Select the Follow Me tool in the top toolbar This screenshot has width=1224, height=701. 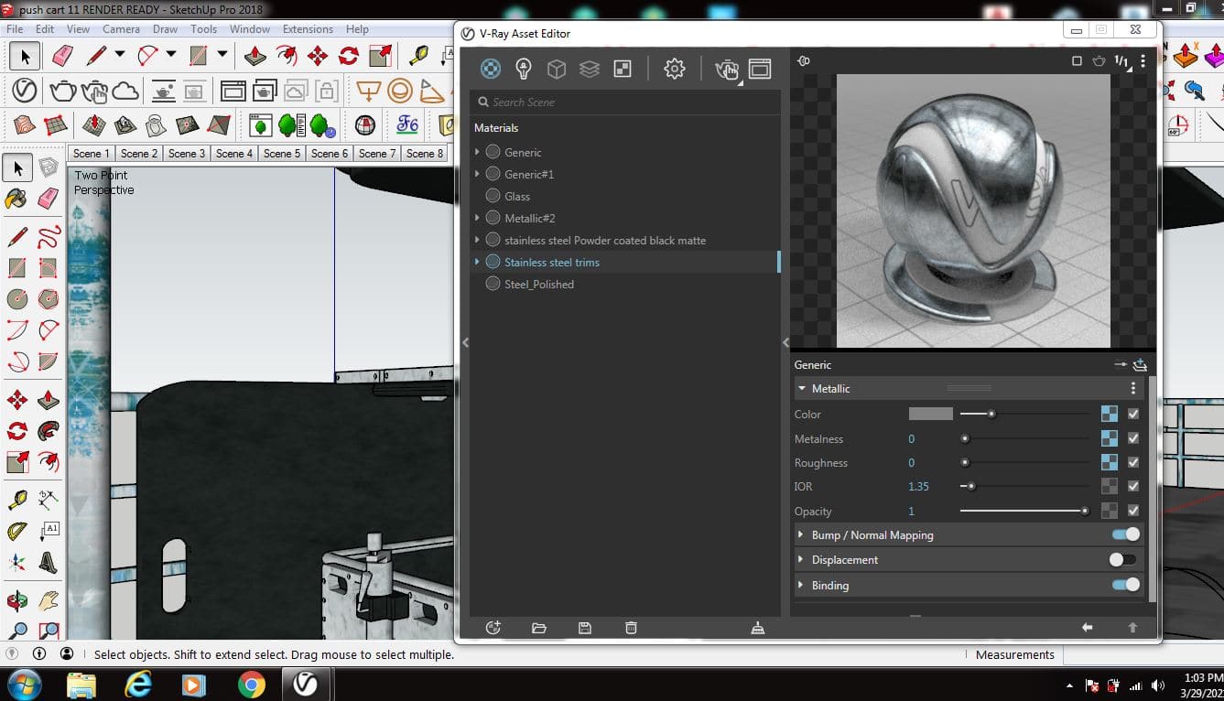click(x=287, y=56)
